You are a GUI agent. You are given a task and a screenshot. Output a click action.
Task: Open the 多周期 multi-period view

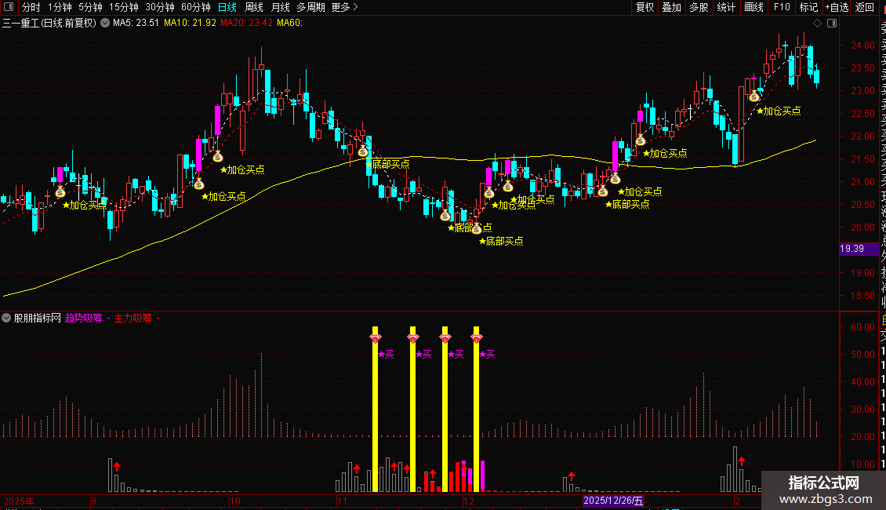click(x=310, y=7)
